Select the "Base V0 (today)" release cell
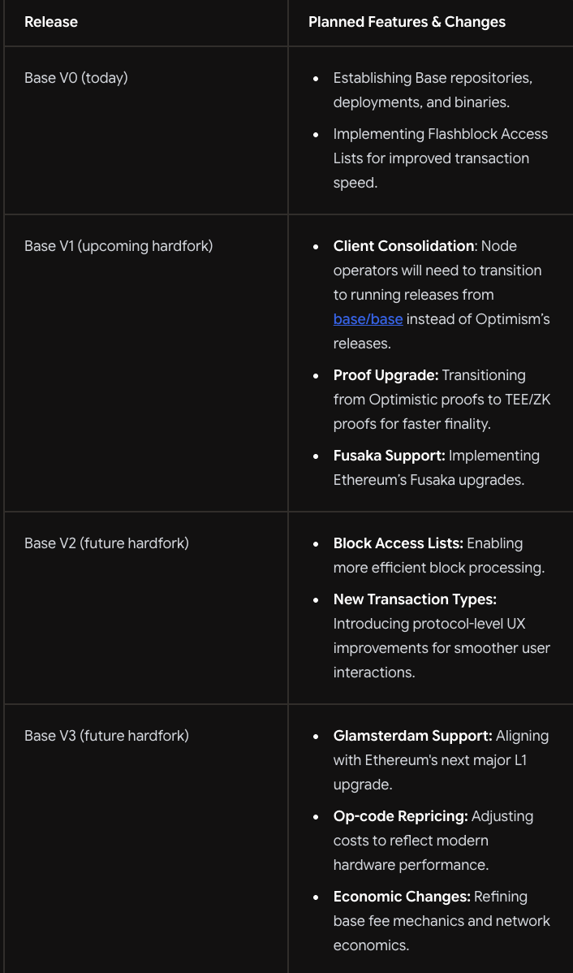This screenshot has height=973, width=573. tap(76, 78)
